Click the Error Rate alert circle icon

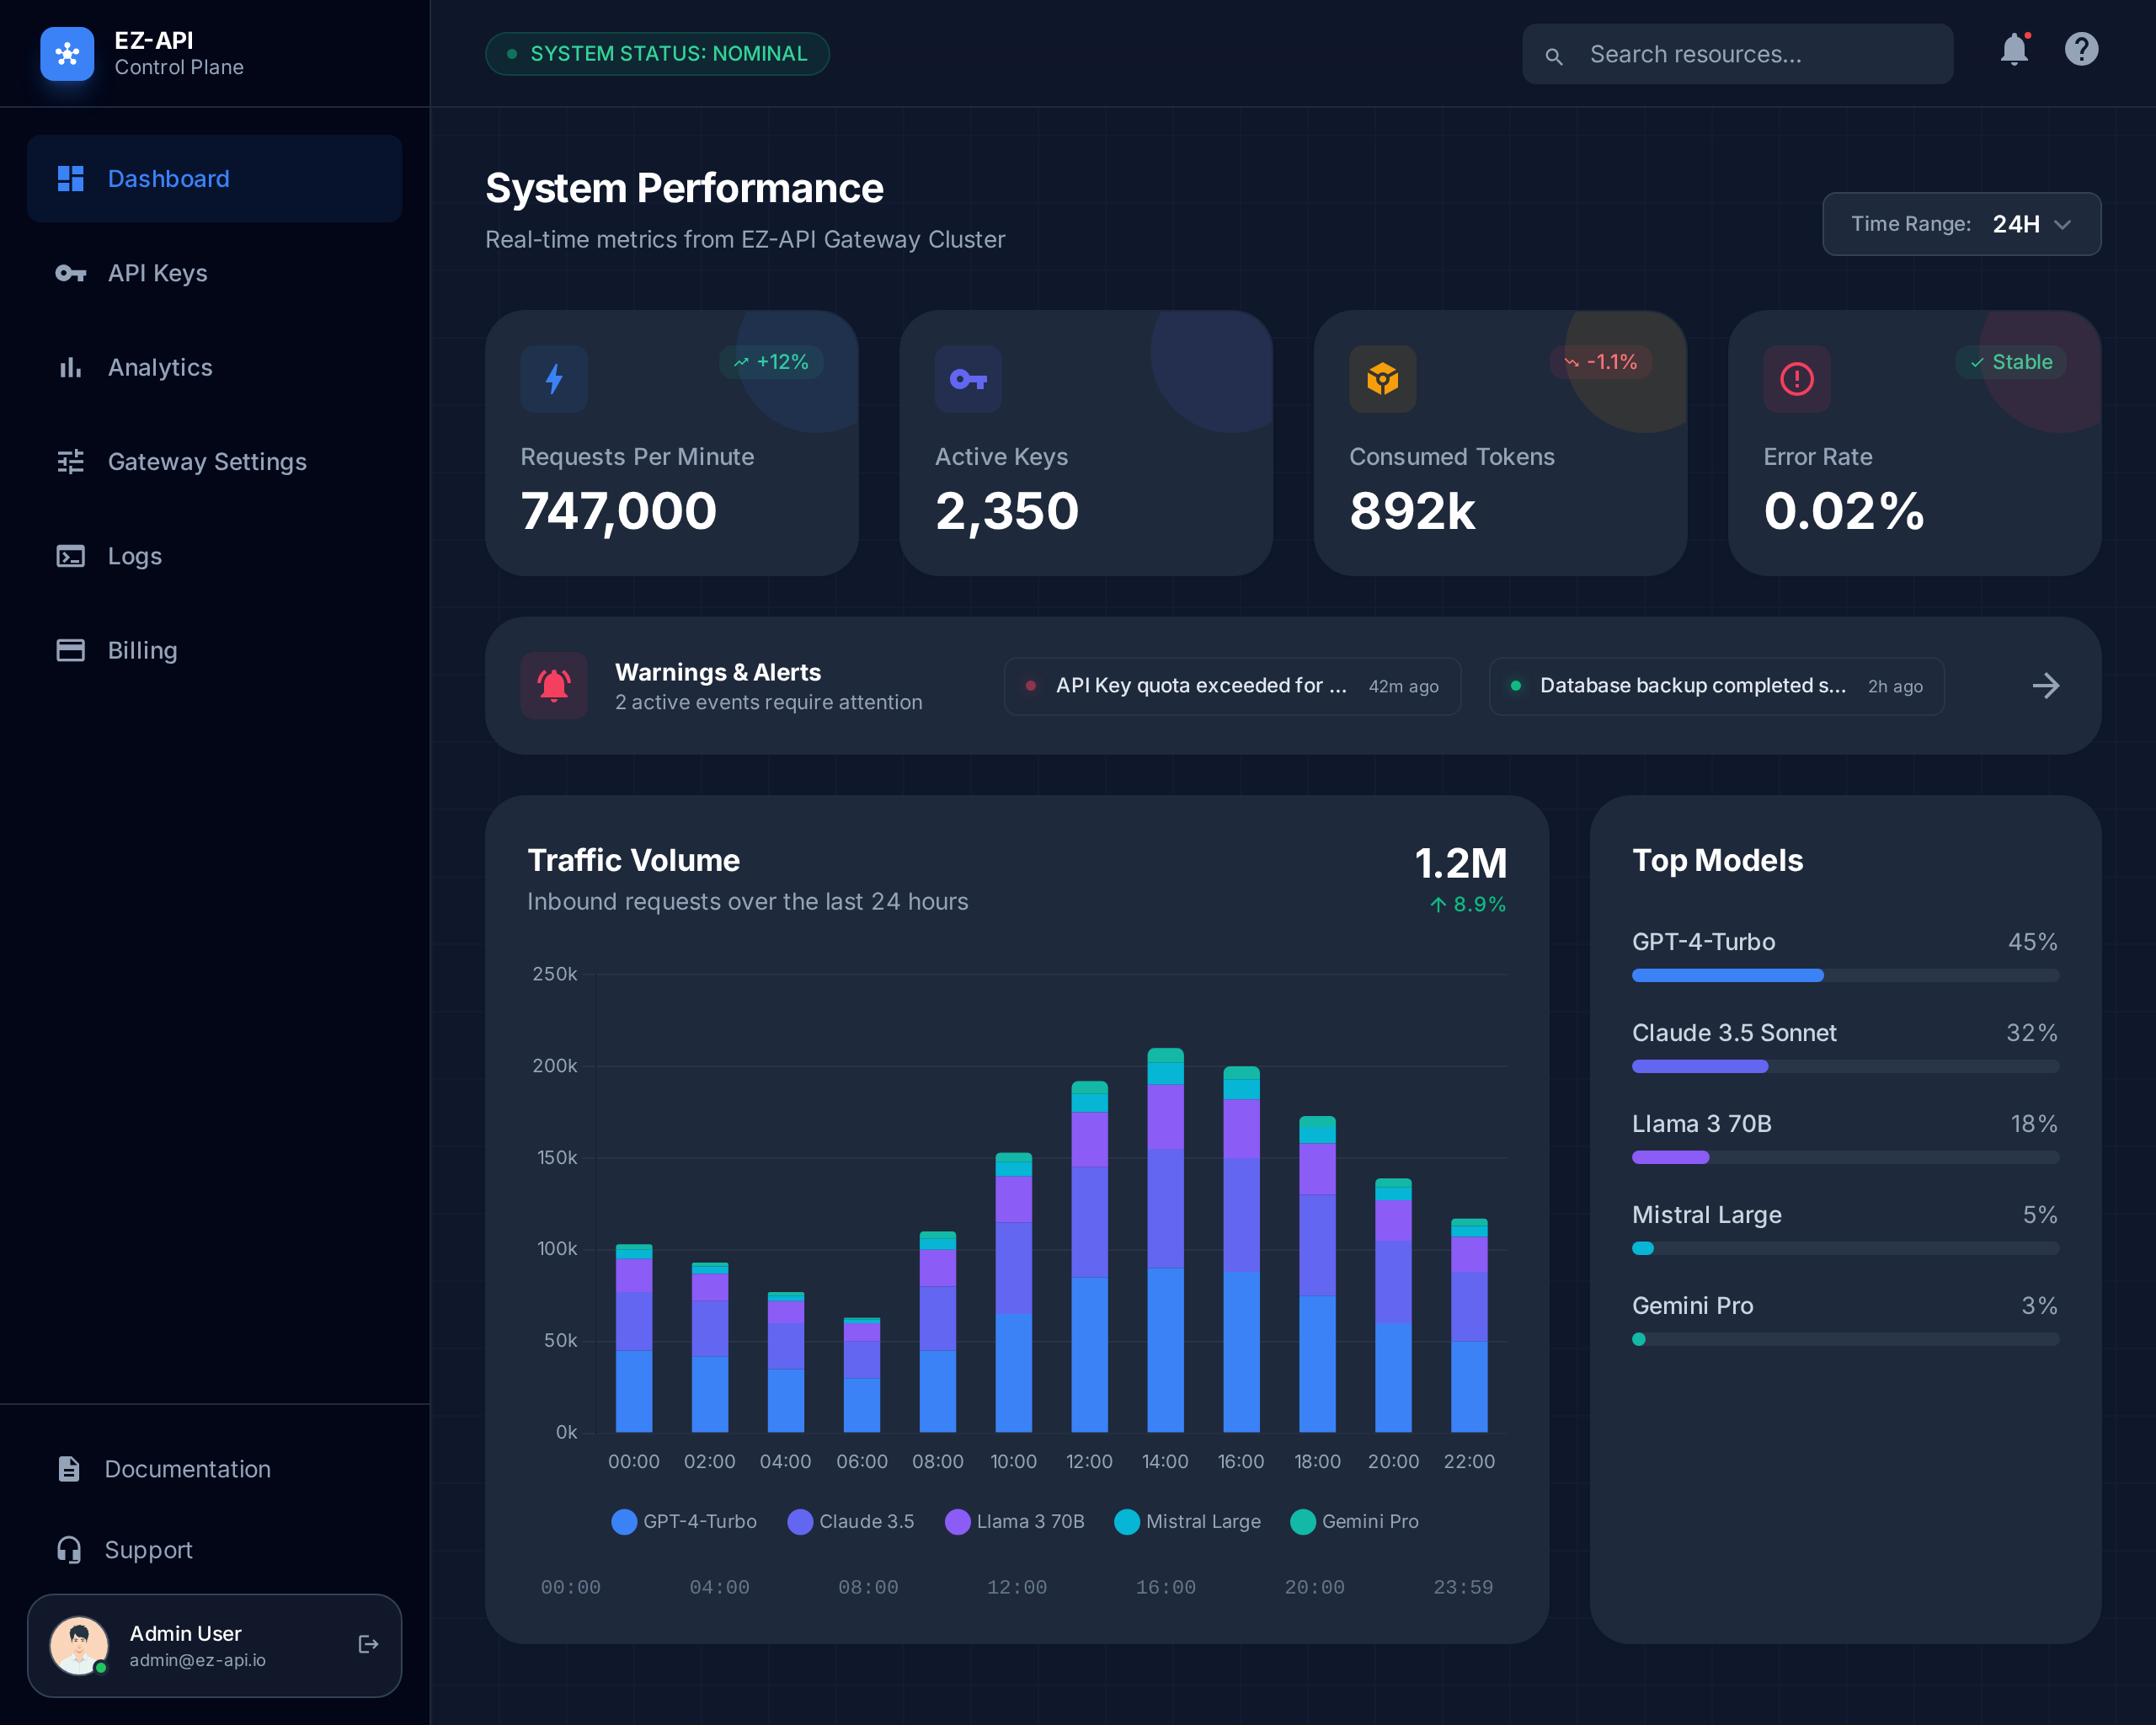click(x=1796, y=379)
